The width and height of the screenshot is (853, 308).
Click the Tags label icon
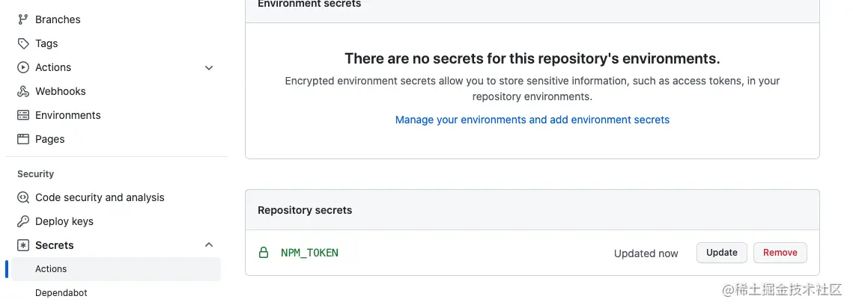pos(23,43)
